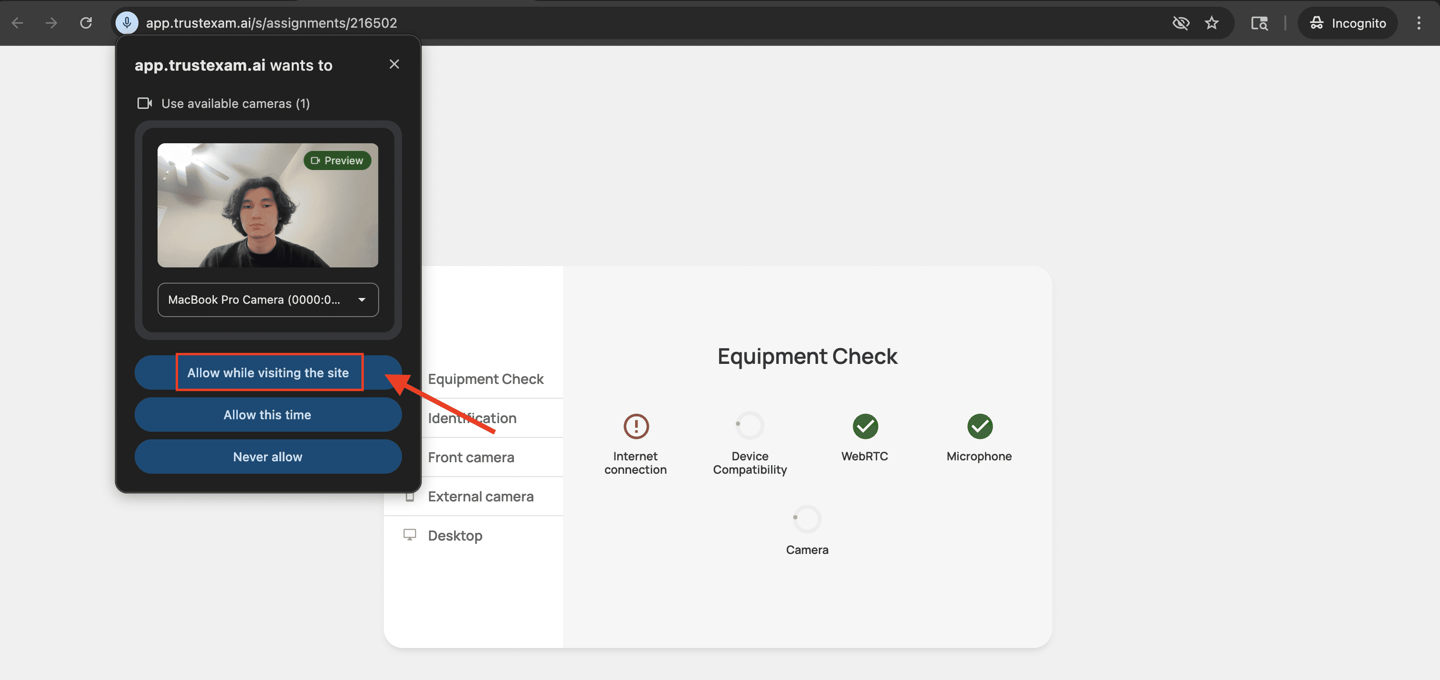1440x680 pixels.
Task: Click the Internet connection warning icon
Action: pos(636,427)
